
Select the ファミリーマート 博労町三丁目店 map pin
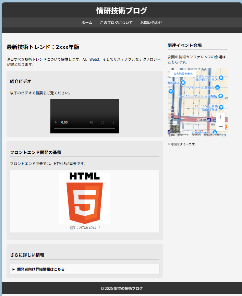coord(221,78)
